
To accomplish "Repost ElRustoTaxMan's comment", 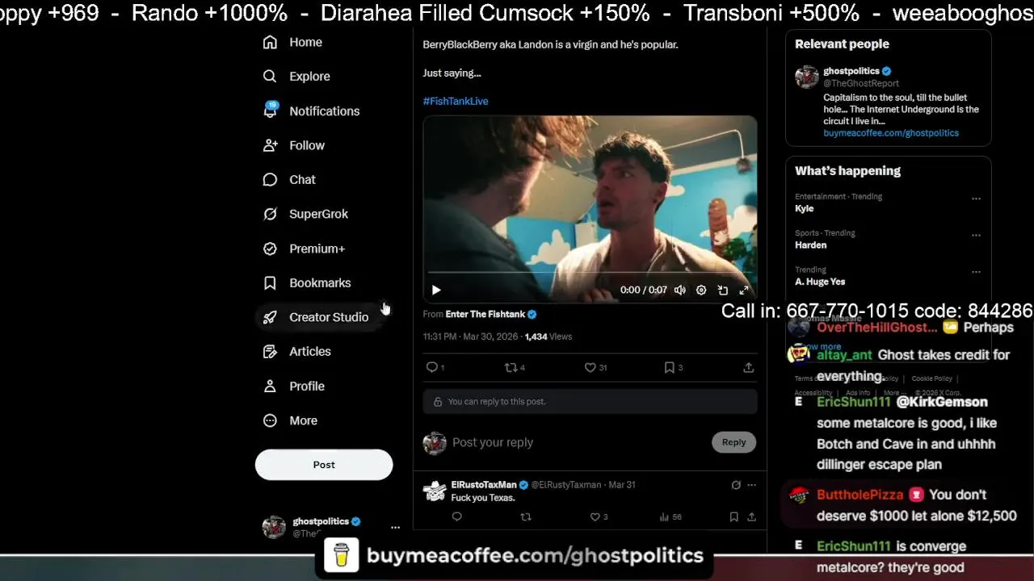I will coord(526,517).
